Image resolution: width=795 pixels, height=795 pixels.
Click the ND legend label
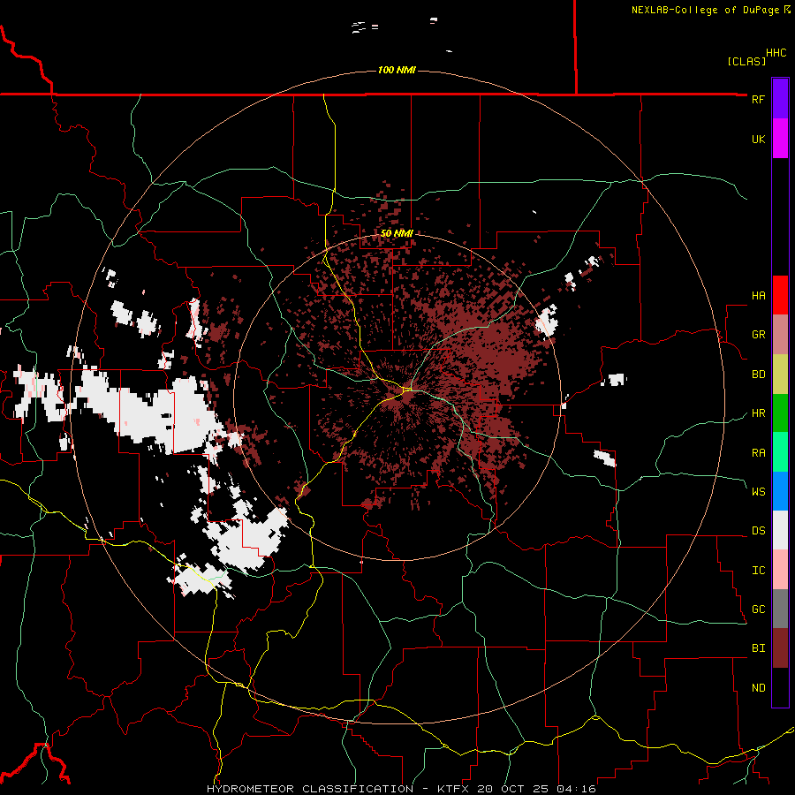758,688
